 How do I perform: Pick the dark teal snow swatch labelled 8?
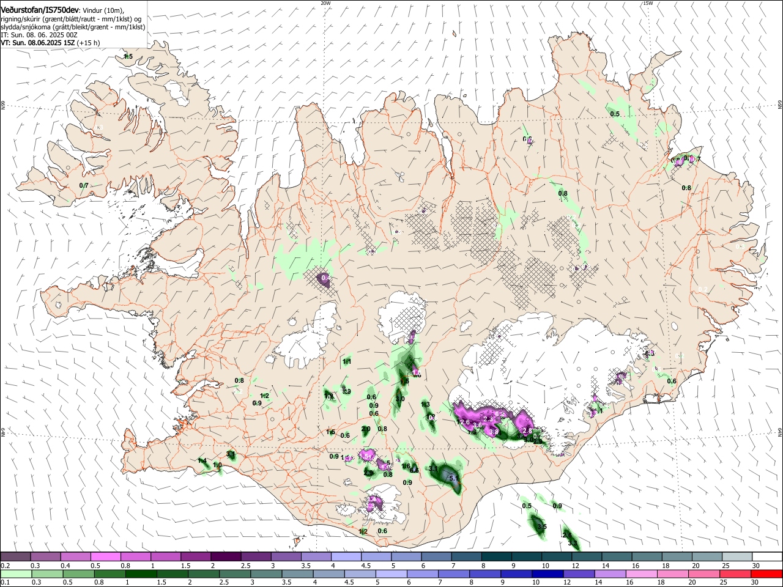(497, 556)
